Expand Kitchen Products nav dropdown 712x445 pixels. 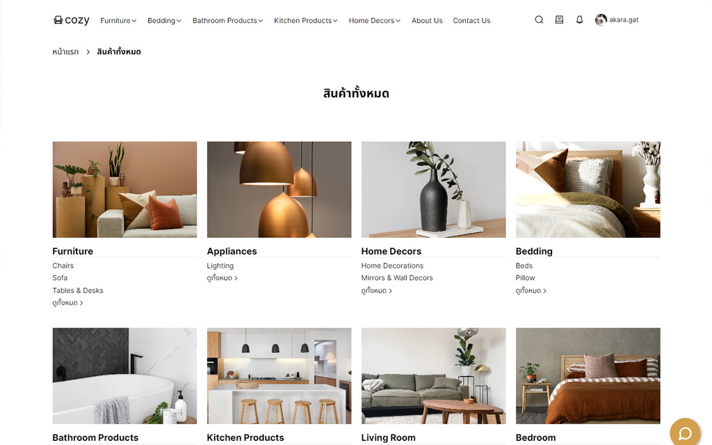306,20
